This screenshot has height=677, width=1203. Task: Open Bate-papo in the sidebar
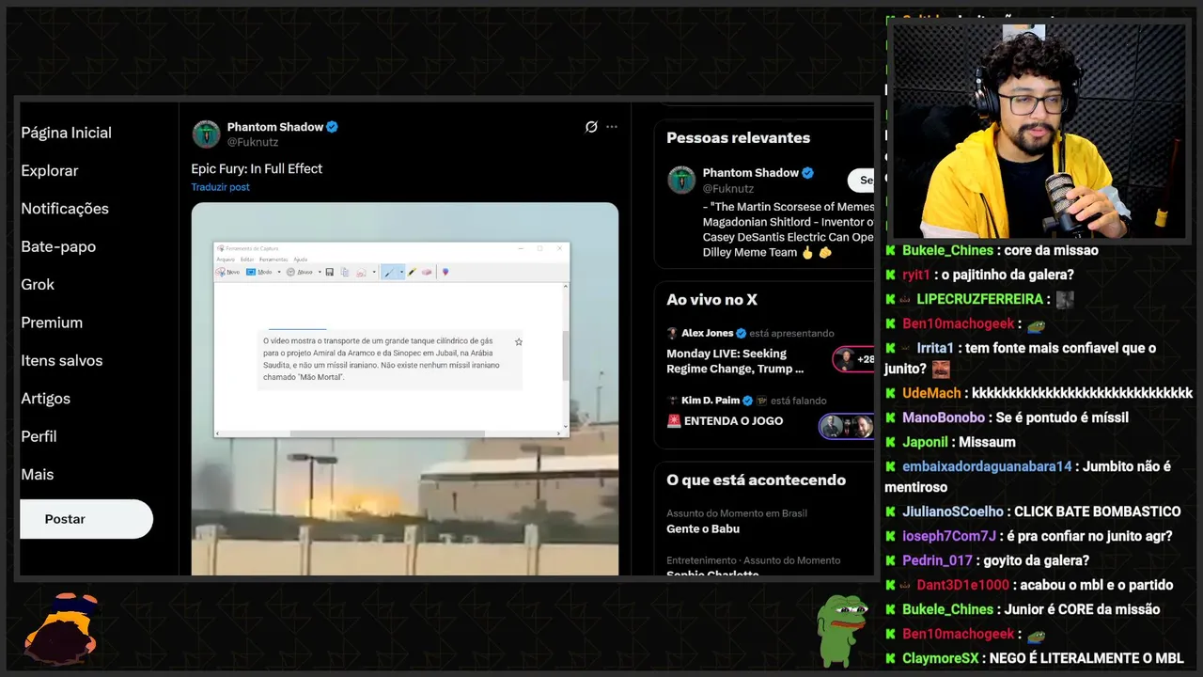point(58,246)
